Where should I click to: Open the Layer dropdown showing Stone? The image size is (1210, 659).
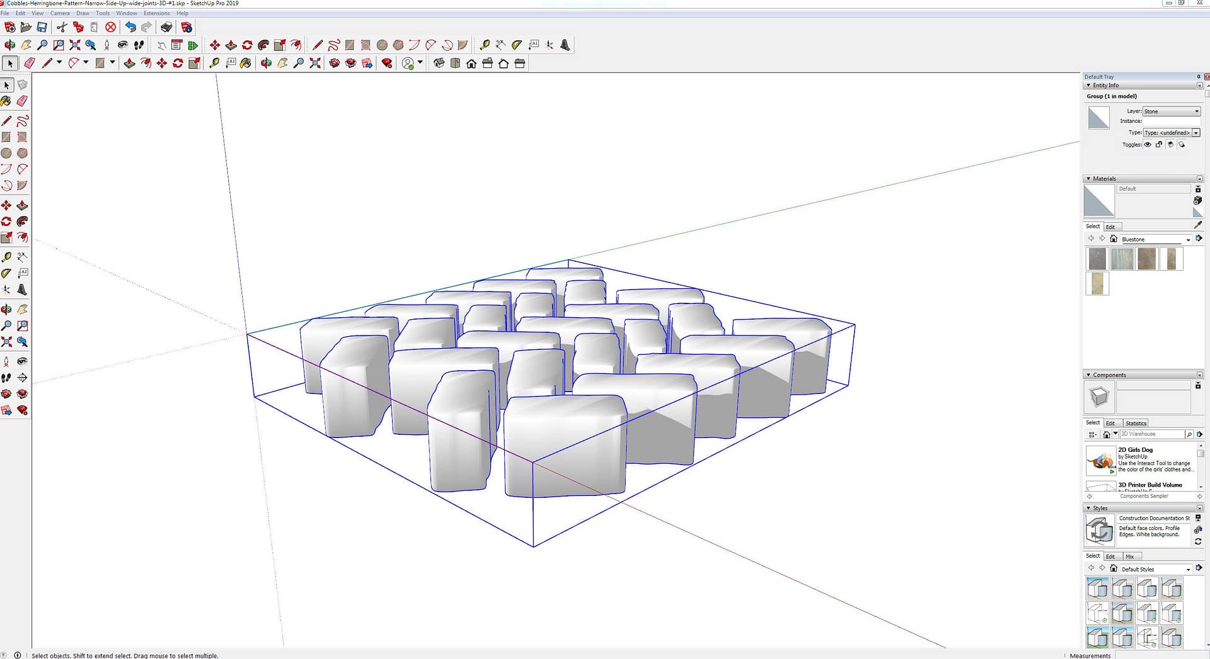[x=1172, y=111]
